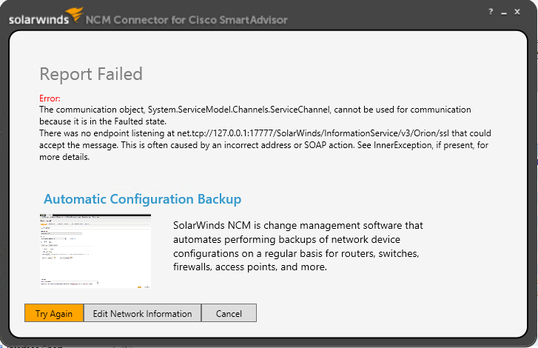Open help with the question mark icon

tap(491, 13)
